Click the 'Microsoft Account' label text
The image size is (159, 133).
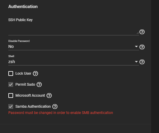pos(30,96)
